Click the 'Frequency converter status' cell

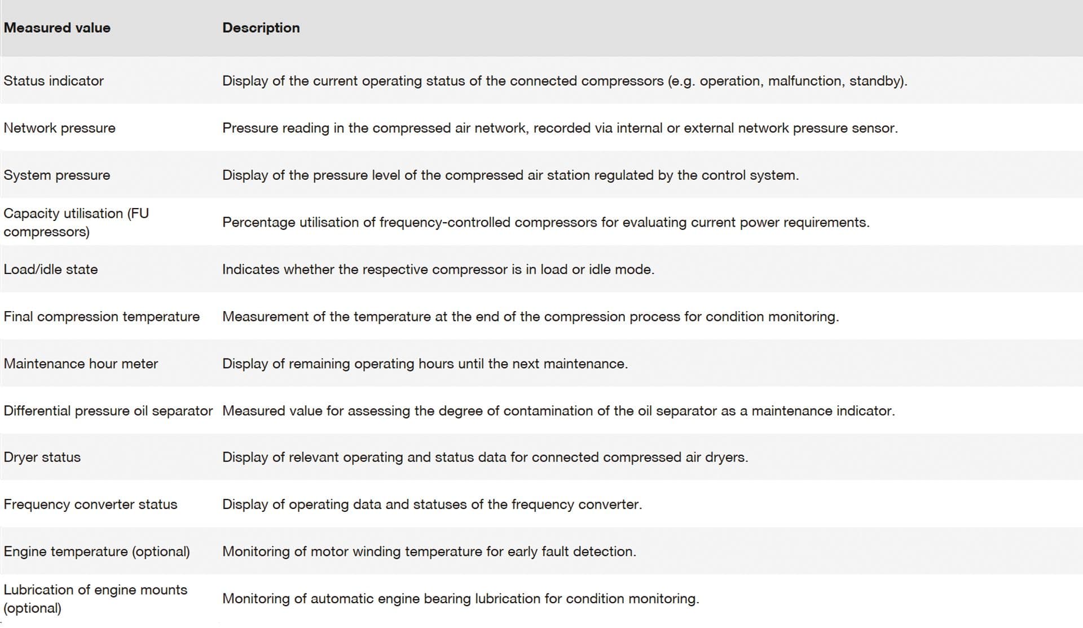pos(90,505)
